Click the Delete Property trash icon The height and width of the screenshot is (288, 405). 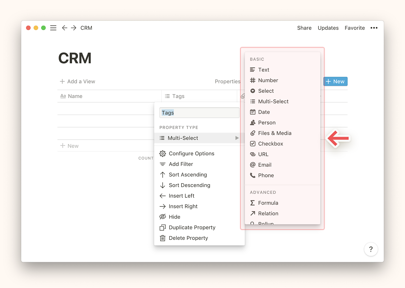pyautogui.click(x=162, y=238)
